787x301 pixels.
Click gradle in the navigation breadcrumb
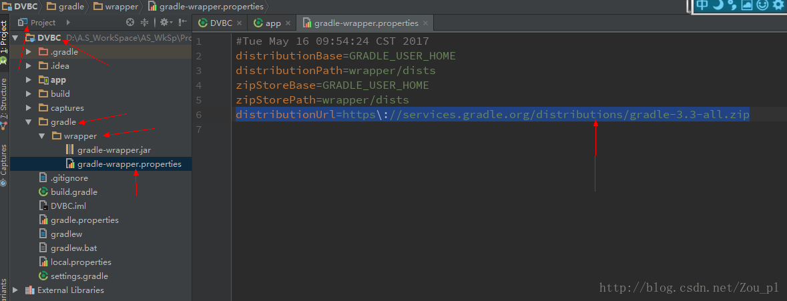click(65, 7)
